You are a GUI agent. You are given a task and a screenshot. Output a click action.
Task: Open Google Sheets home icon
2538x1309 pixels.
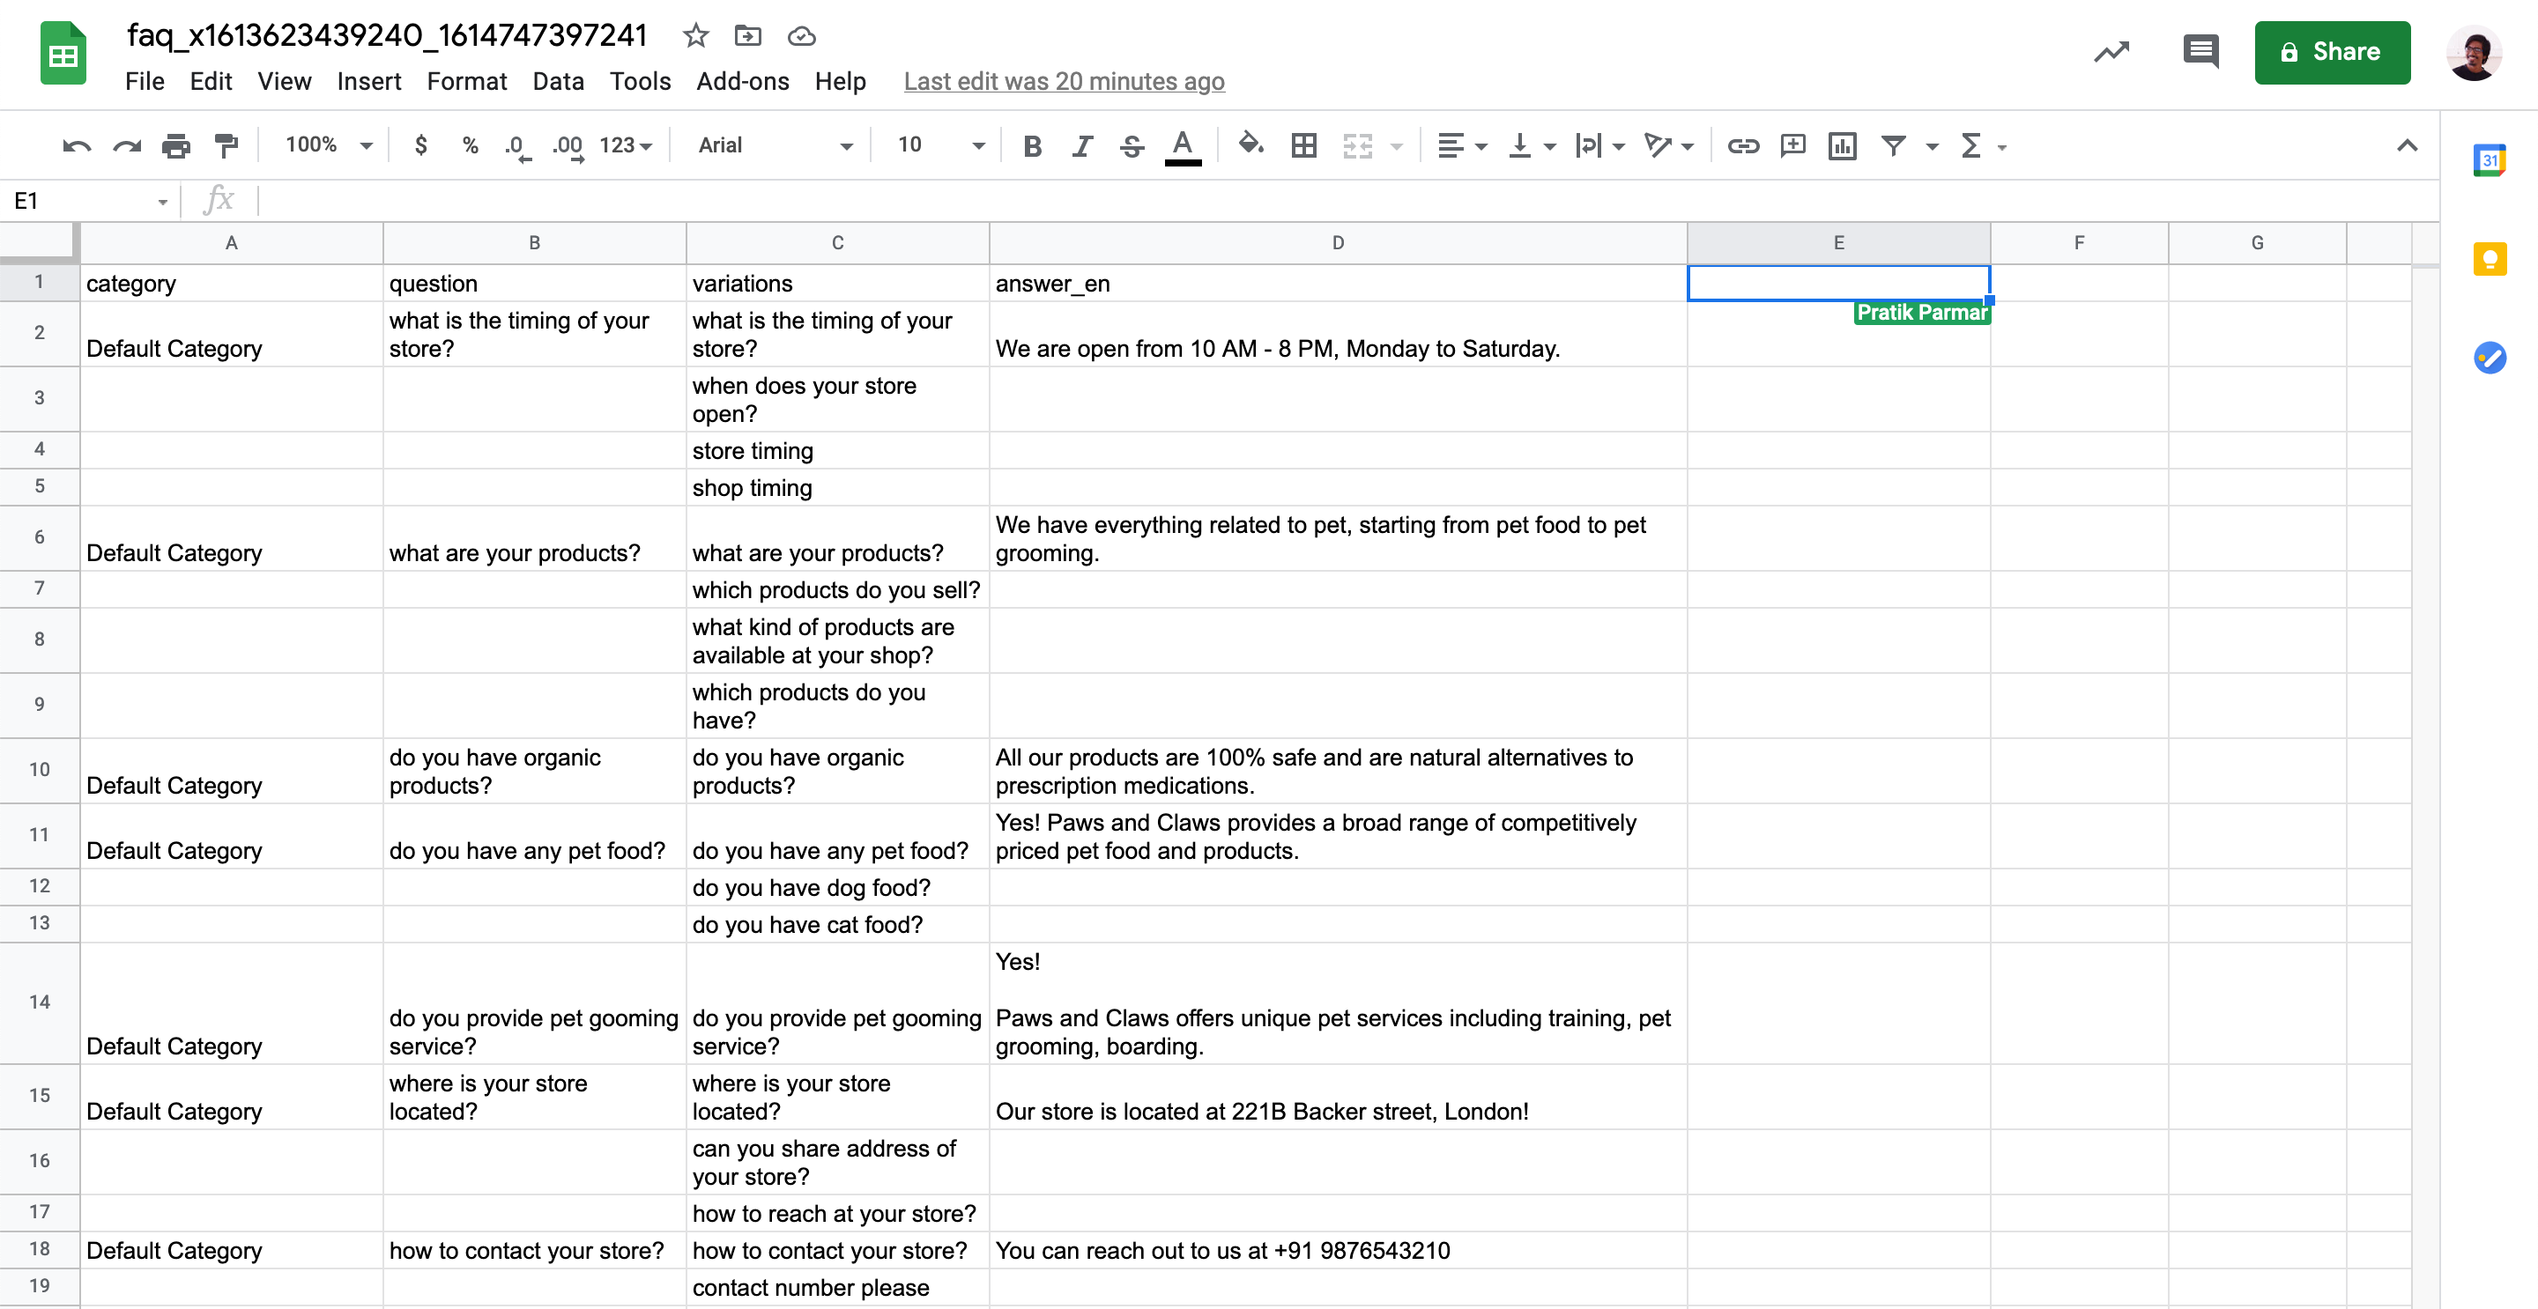63,54
